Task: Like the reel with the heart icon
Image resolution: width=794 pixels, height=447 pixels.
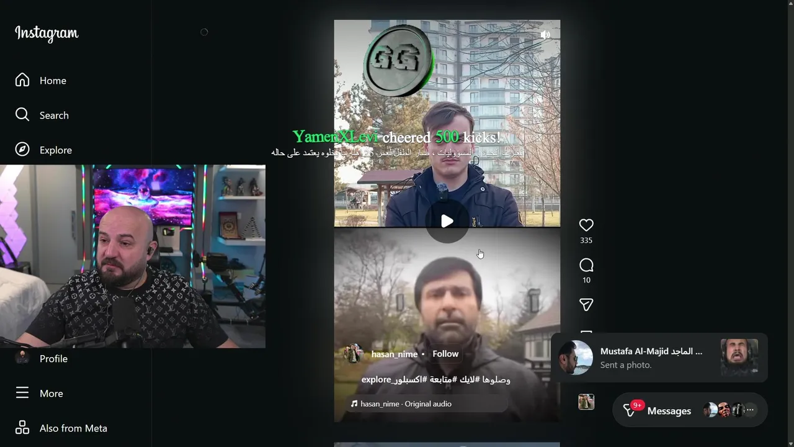Action: coord(586,225)
